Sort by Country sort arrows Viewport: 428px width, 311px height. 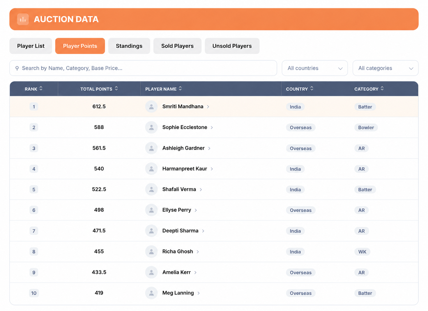[312, 89]
